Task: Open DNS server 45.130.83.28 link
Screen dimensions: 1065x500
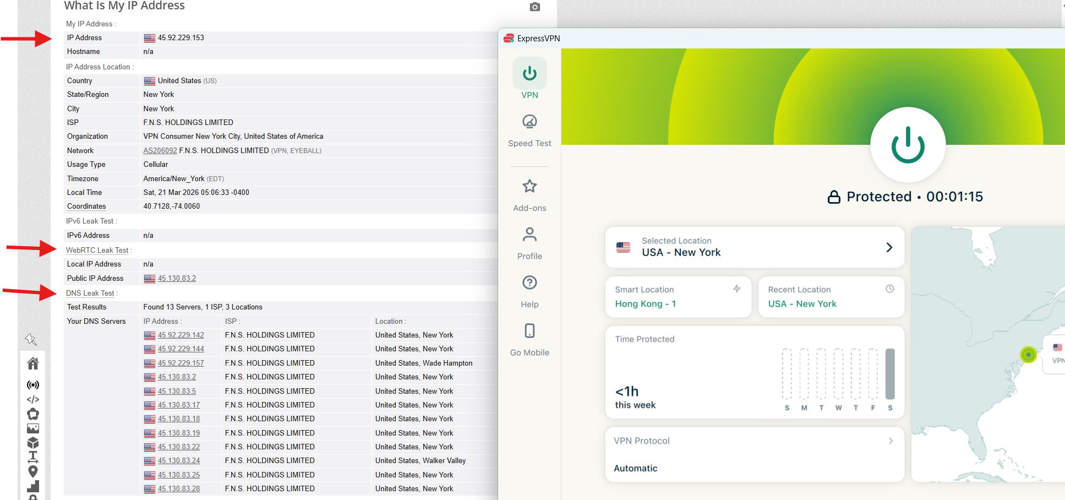Action: pyautogui.click(x=179, y=488)
